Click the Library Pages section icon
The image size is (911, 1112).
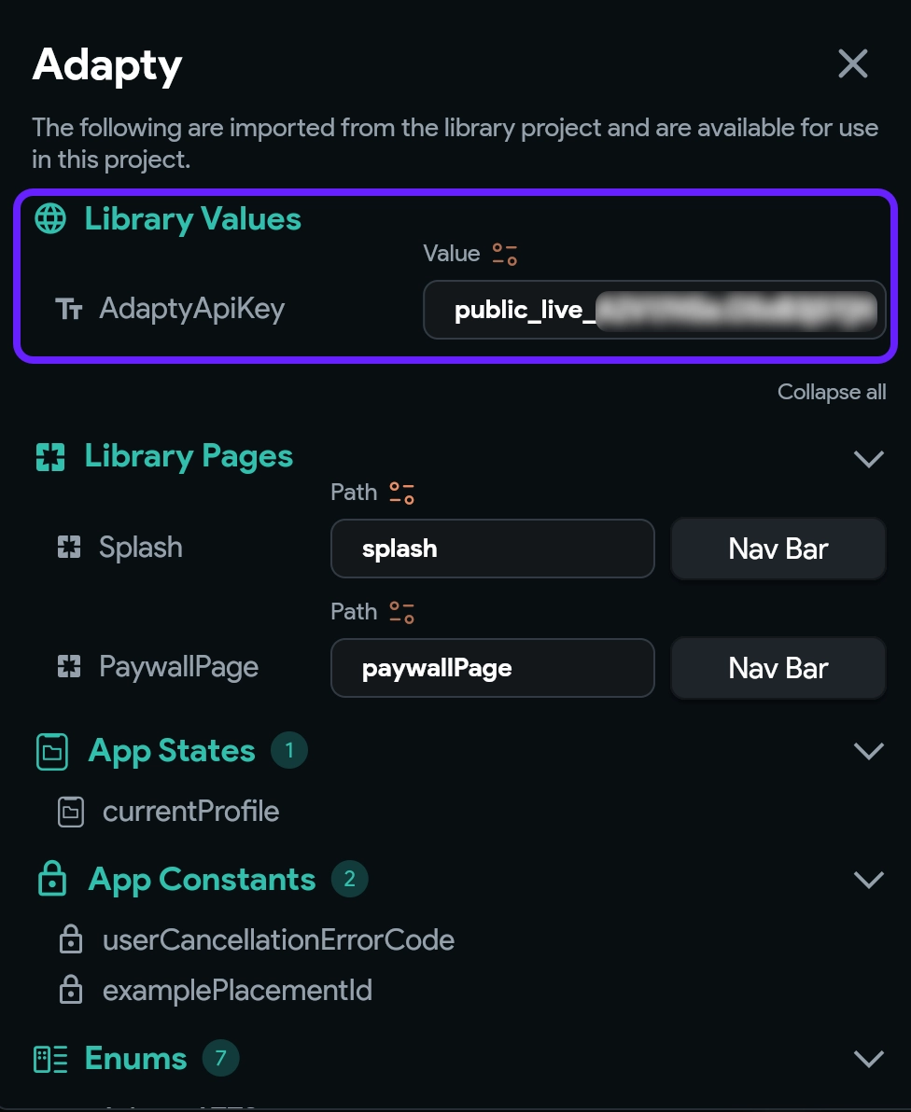(52, 456)
